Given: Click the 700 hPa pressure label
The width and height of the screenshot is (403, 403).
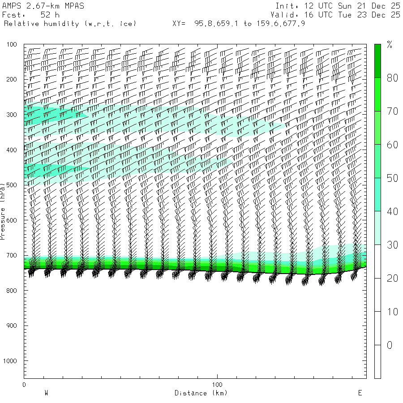Looking at the screenshot, I should (12, 256).
